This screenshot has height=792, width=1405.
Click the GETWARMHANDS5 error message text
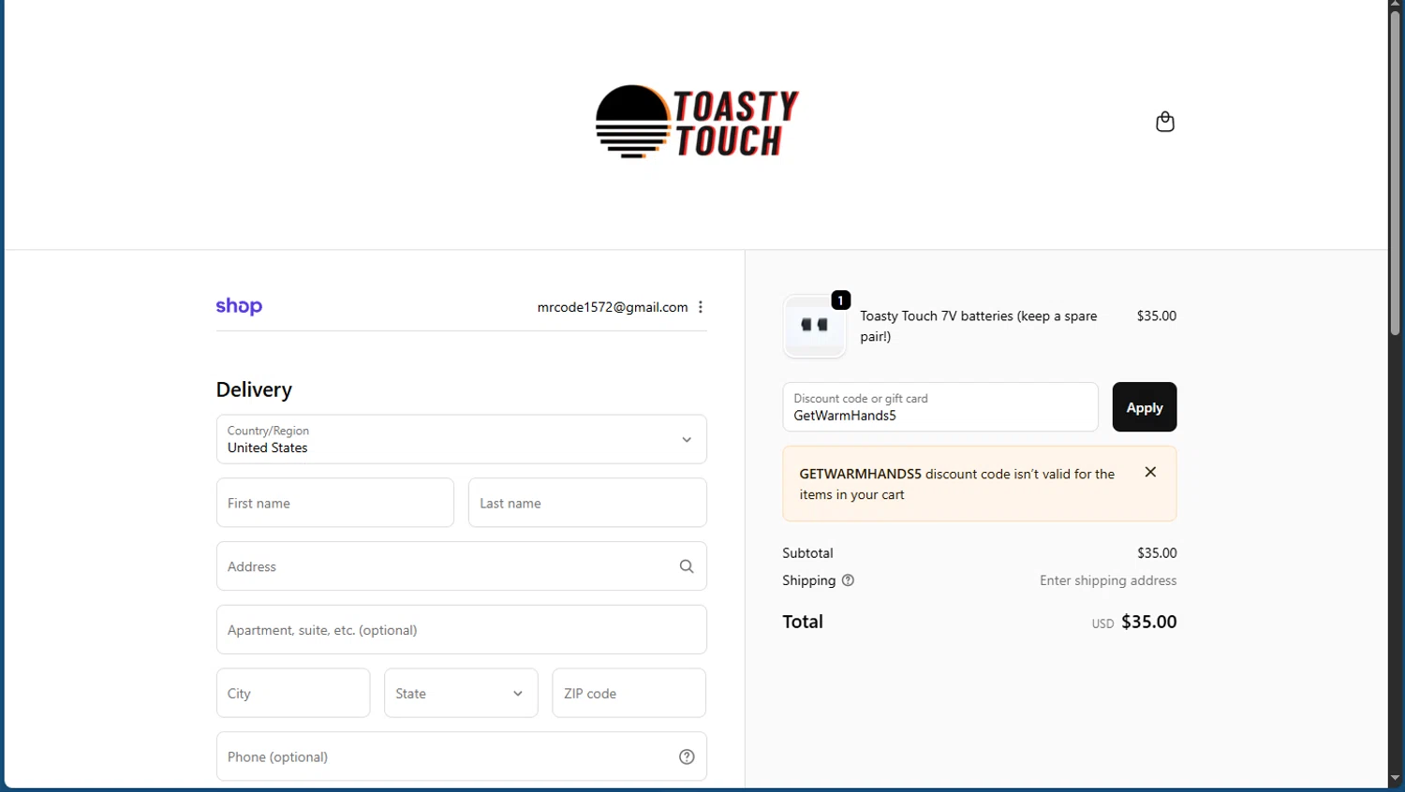(956, 484)
